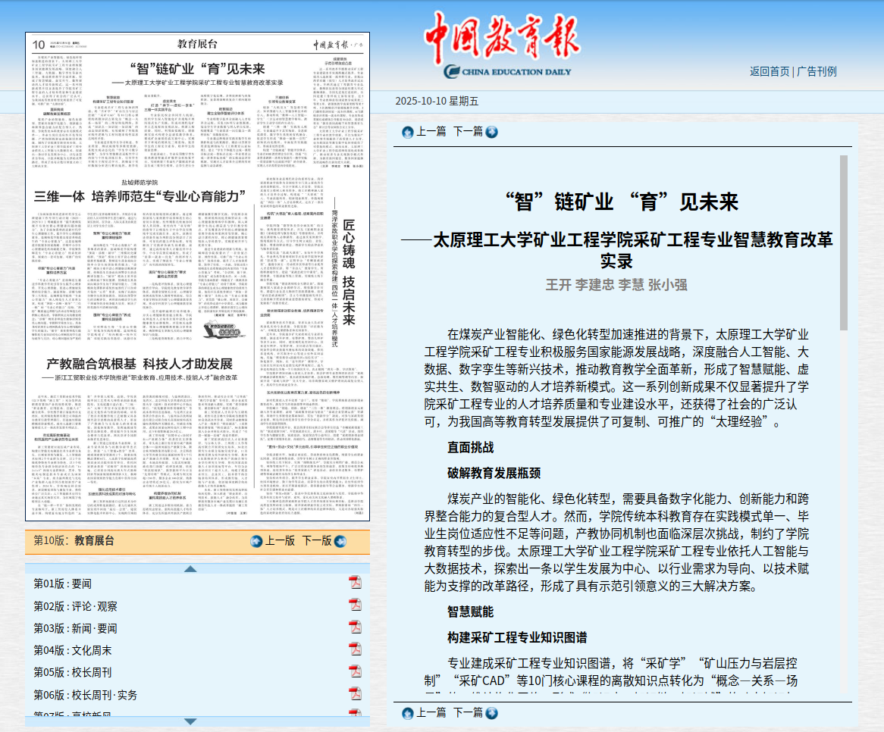
Task: Click the PDF icon for 第05版 校长周刊
Action: pyautogui.click(x=355, y=672)
